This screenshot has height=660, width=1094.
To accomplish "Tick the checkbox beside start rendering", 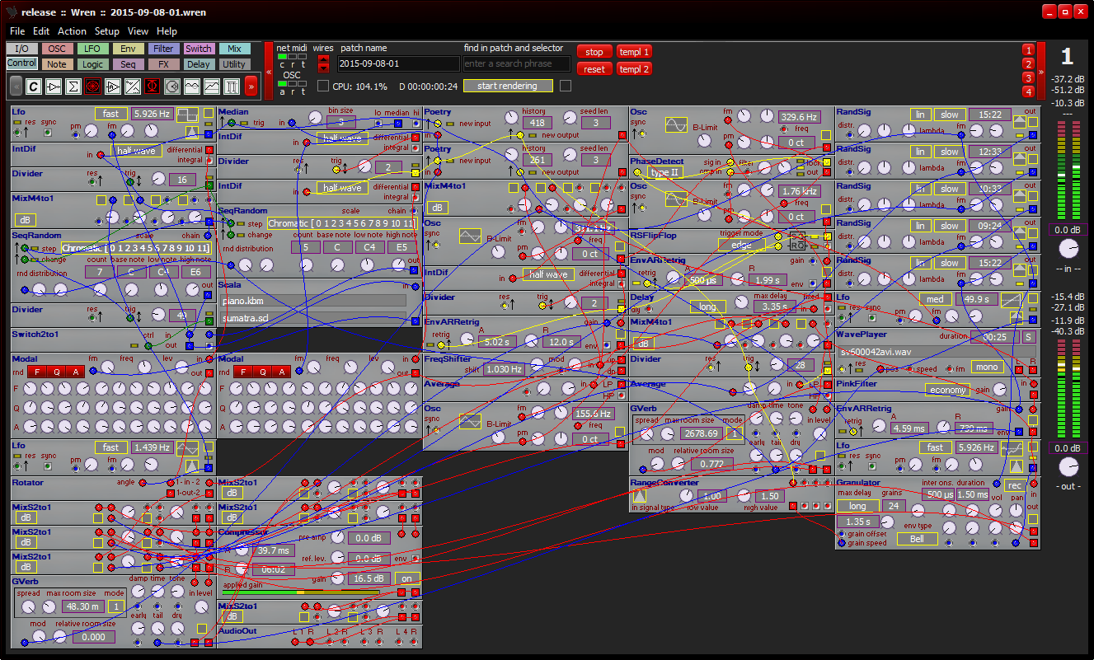I will [566, 86].
